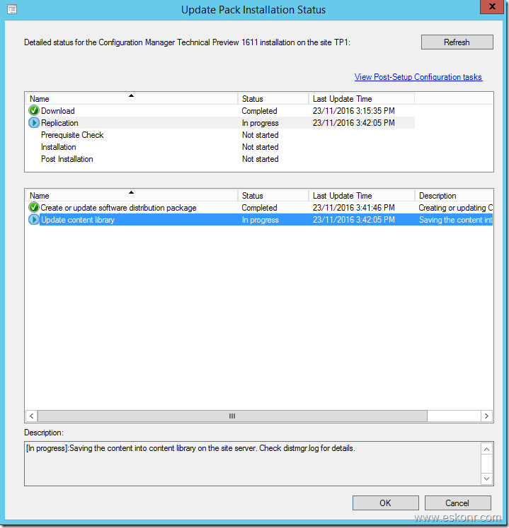Viewport: 509px width, 528px height.
Task: Refresh the installation status
Action: pos(457,42)
